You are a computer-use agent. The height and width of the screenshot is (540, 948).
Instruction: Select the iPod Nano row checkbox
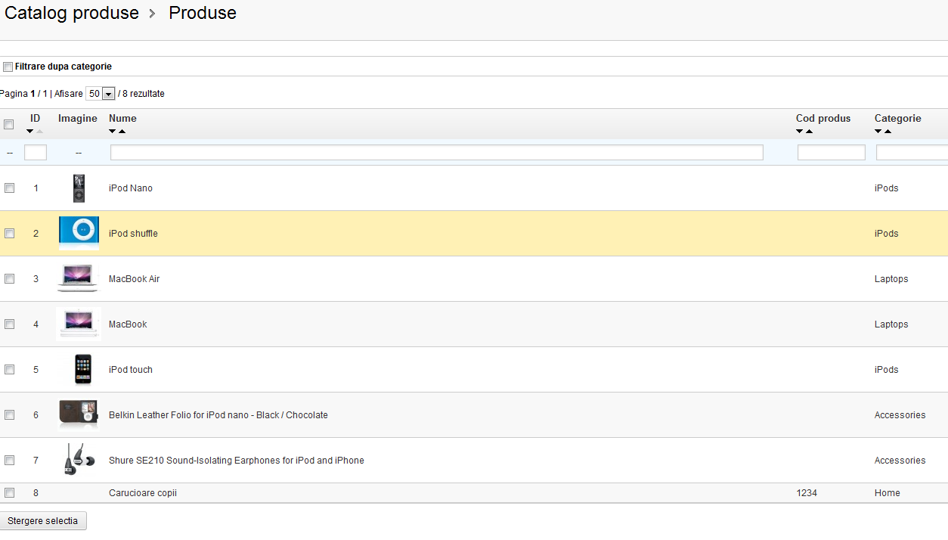point(10,188)
